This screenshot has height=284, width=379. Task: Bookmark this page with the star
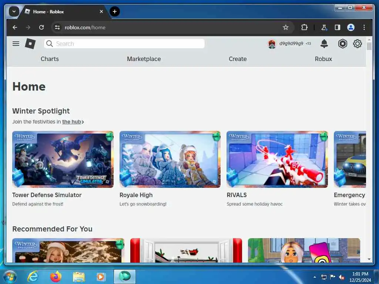tap(285, 27)
